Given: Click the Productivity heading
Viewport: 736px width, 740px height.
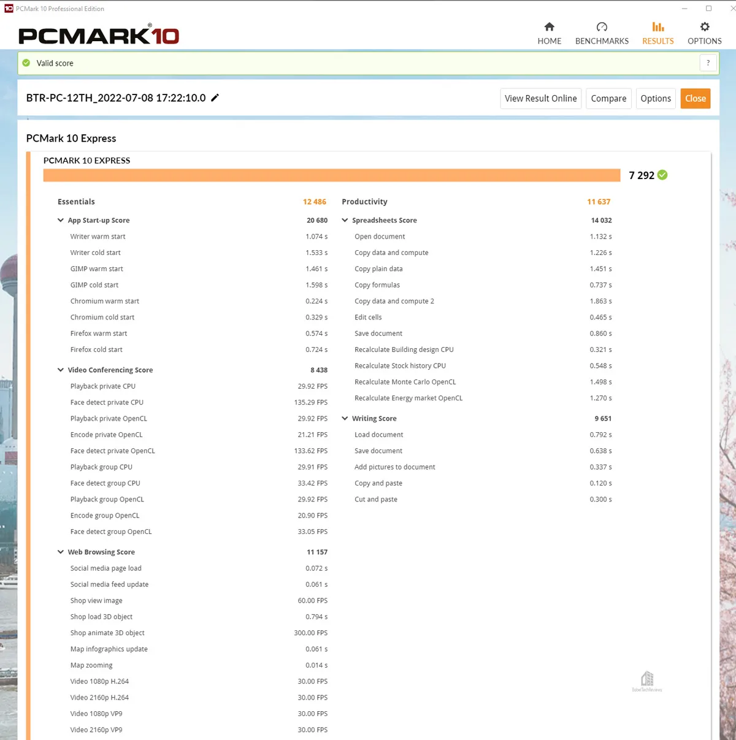Looking at the screenshot, I should tap(364, 202).
